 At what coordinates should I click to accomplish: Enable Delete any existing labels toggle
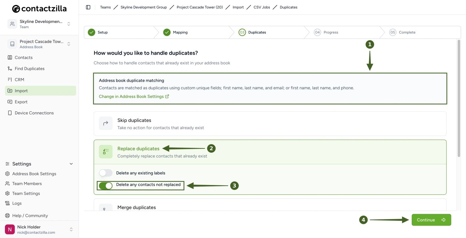click(105, 173)
